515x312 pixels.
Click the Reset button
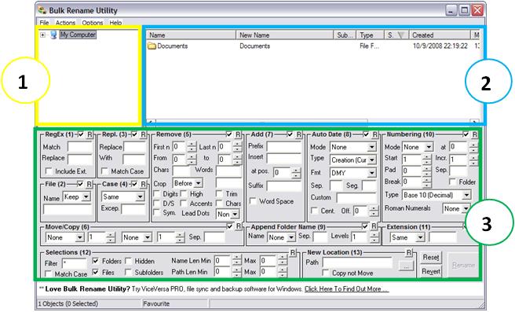[431, 258]
